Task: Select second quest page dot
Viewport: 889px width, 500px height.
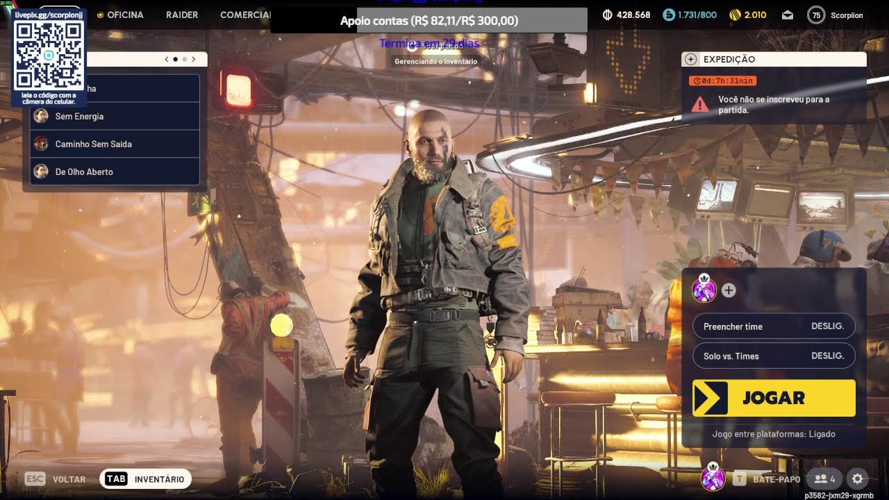Action: tap(185, 60)
